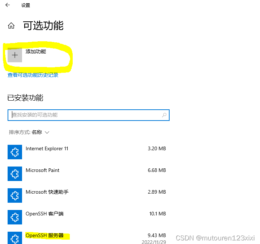Click OpenSSH 服务器 puzzle icon
This screenshot has height=244, width=260.
tap(15, 238)
